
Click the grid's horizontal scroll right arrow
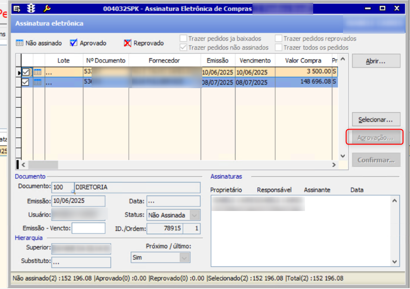[334, 165]
